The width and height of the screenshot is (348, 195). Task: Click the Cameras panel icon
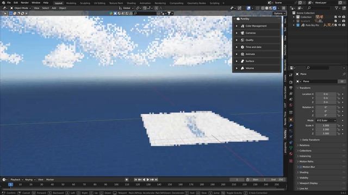click(243, 33)
